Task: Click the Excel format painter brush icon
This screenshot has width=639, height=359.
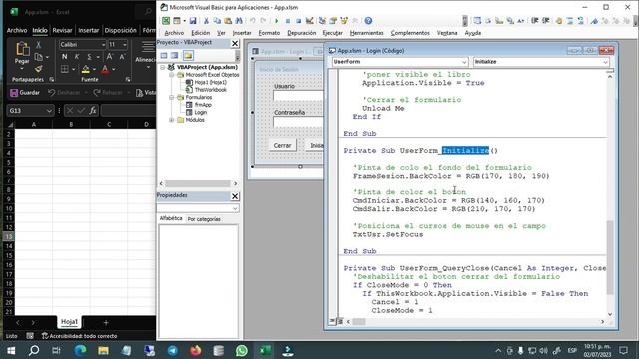Action: [39, 69]
